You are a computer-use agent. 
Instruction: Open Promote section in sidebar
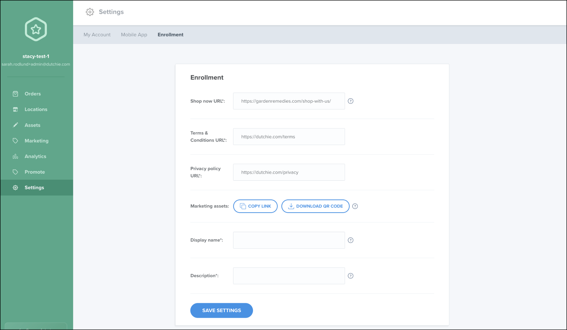click(35, 172)
